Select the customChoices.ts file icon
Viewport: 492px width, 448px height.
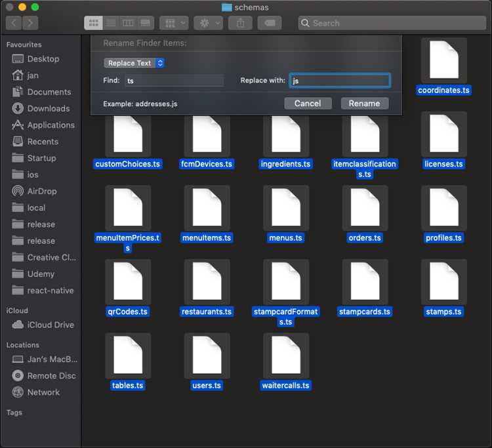(128, 134)
